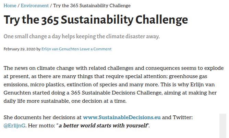229x138 pixels.
Task: Click the current-page breadcrumb text
Action: click(x=92, y=5)
